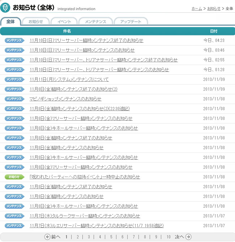Open 11月11日(月)システムメンテナンスについて link
This screenshot has width=235, height=242.
tap(69, 79)
